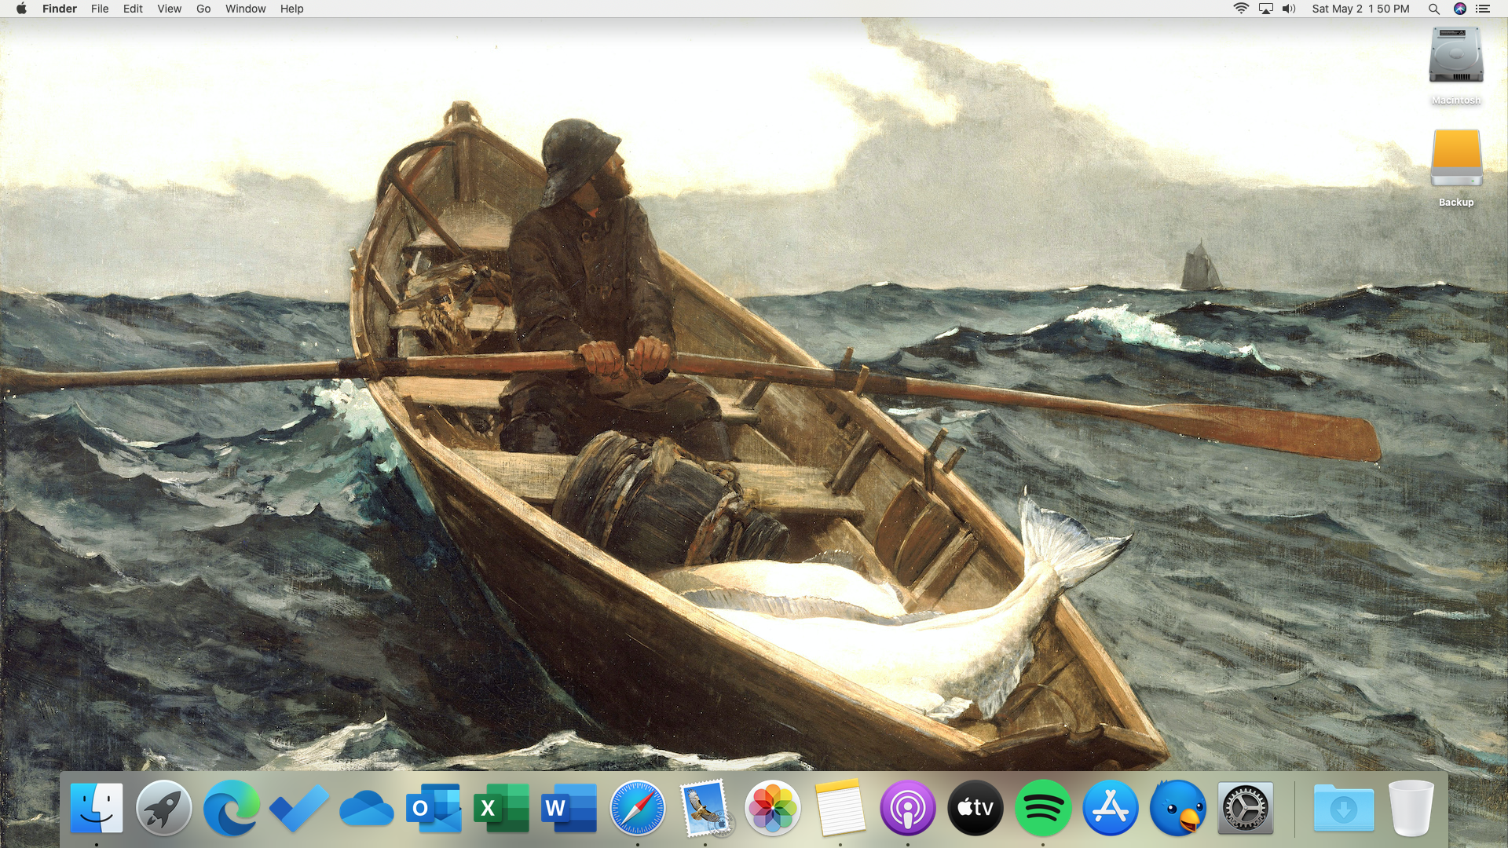
Task: Open the Apple menu
Action: [x=21, y=9]
